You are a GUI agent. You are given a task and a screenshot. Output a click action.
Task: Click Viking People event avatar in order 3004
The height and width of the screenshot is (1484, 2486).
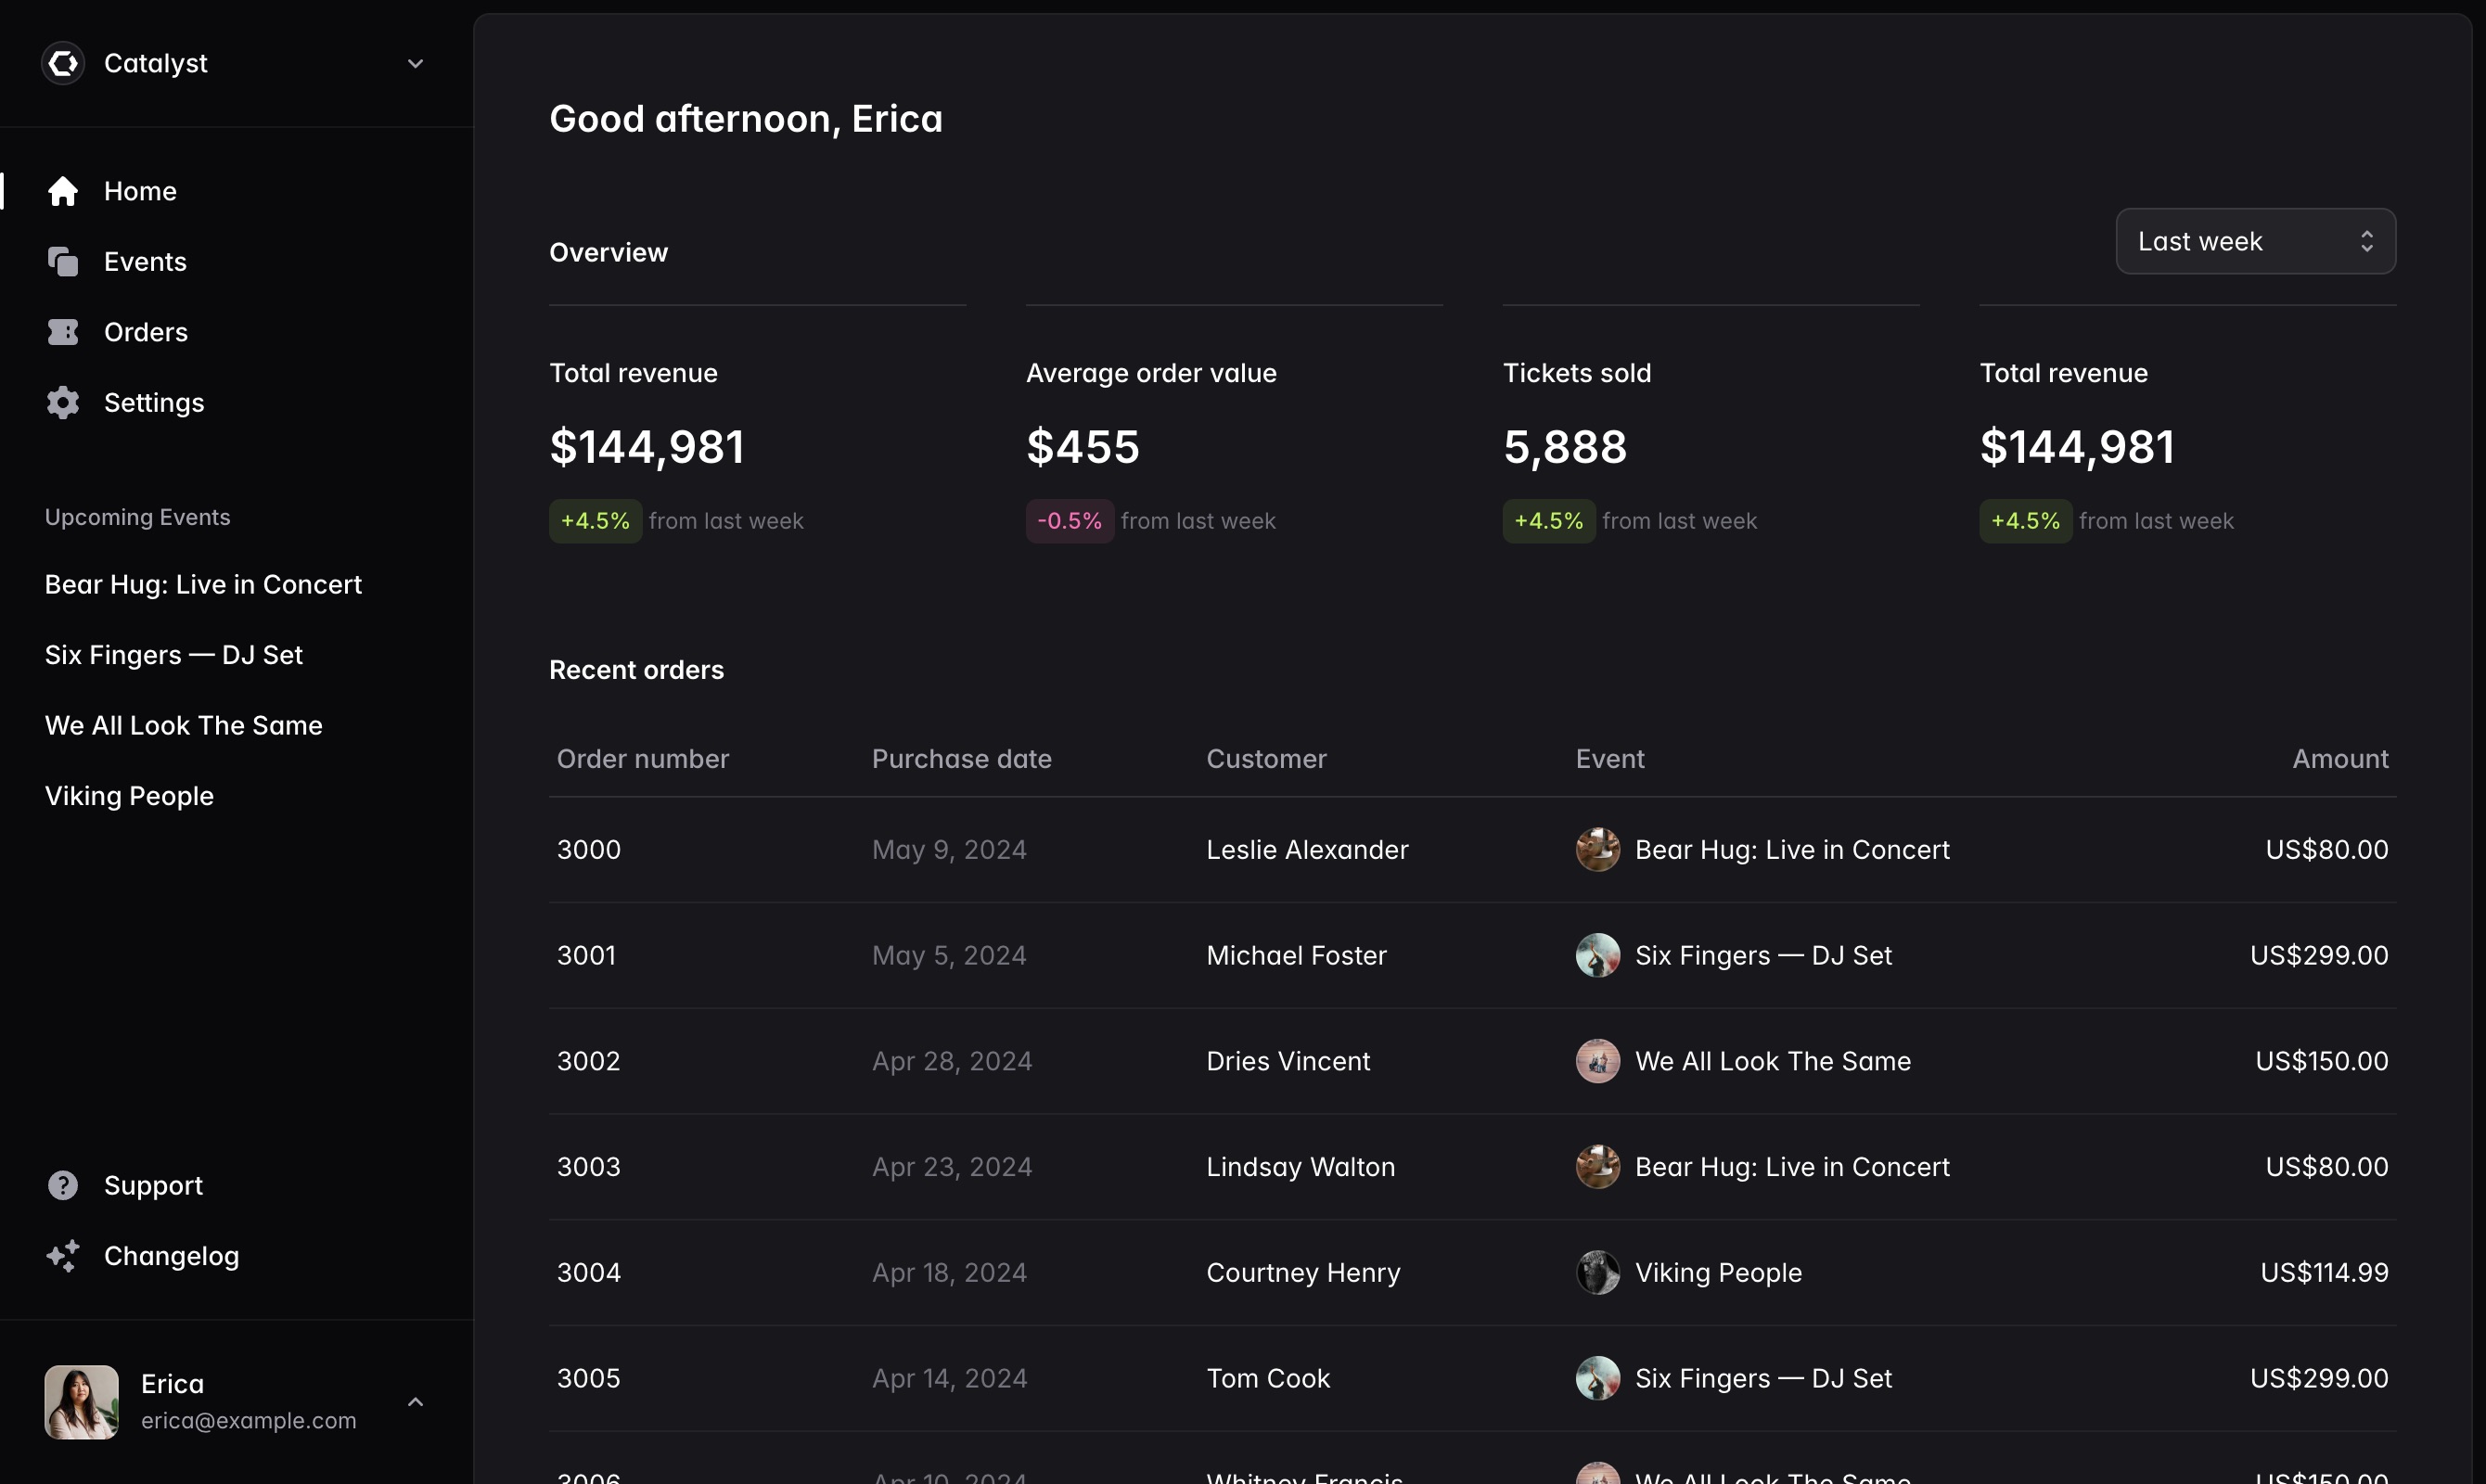1597,1272
